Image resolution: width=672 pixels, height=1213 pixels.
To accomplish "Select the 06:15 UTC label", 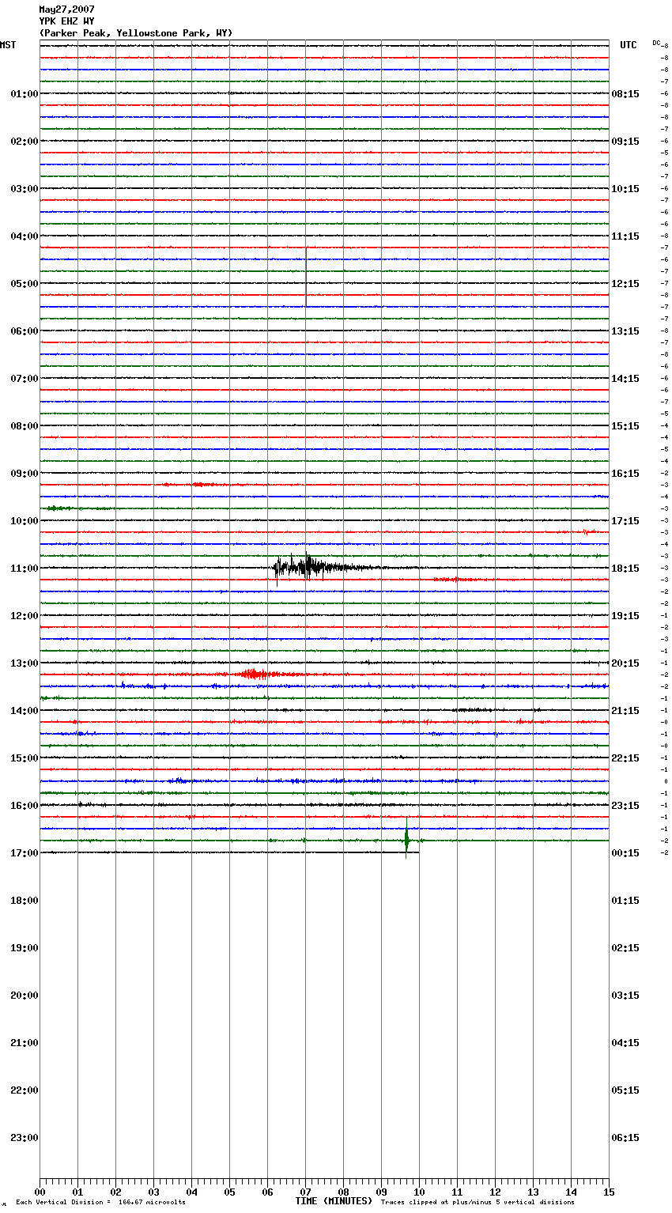I will tap(625, 1138).
